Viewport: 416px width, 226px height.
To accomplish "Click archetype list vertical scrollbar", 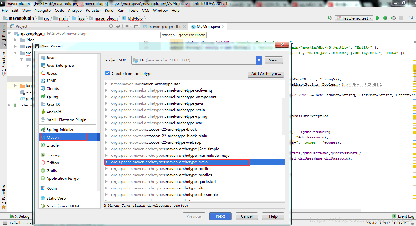I will pos(283,117).
